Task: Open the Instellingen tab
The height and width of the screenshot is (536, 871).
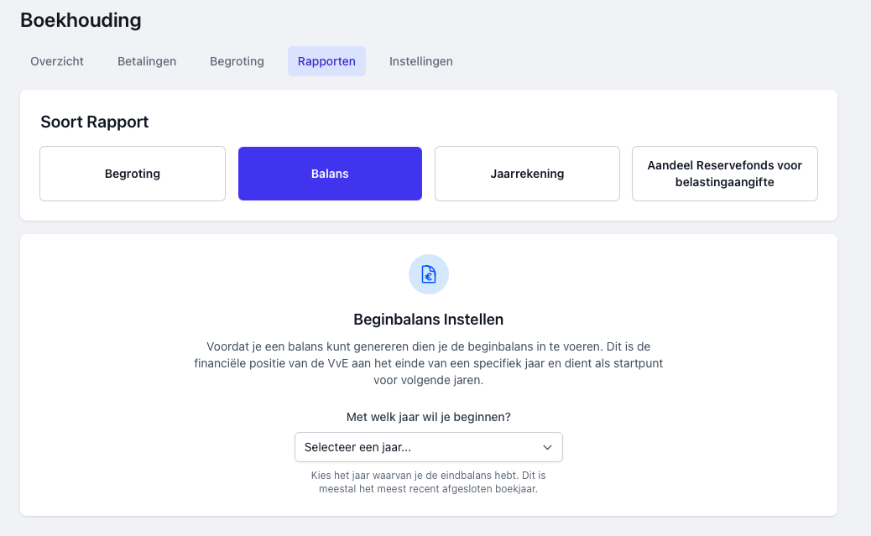Action: tap(421, 61)
